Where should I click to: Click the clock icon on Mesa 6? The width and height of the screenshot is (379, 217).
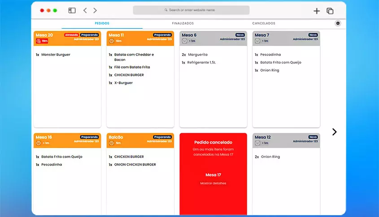(x=184, y=41)
